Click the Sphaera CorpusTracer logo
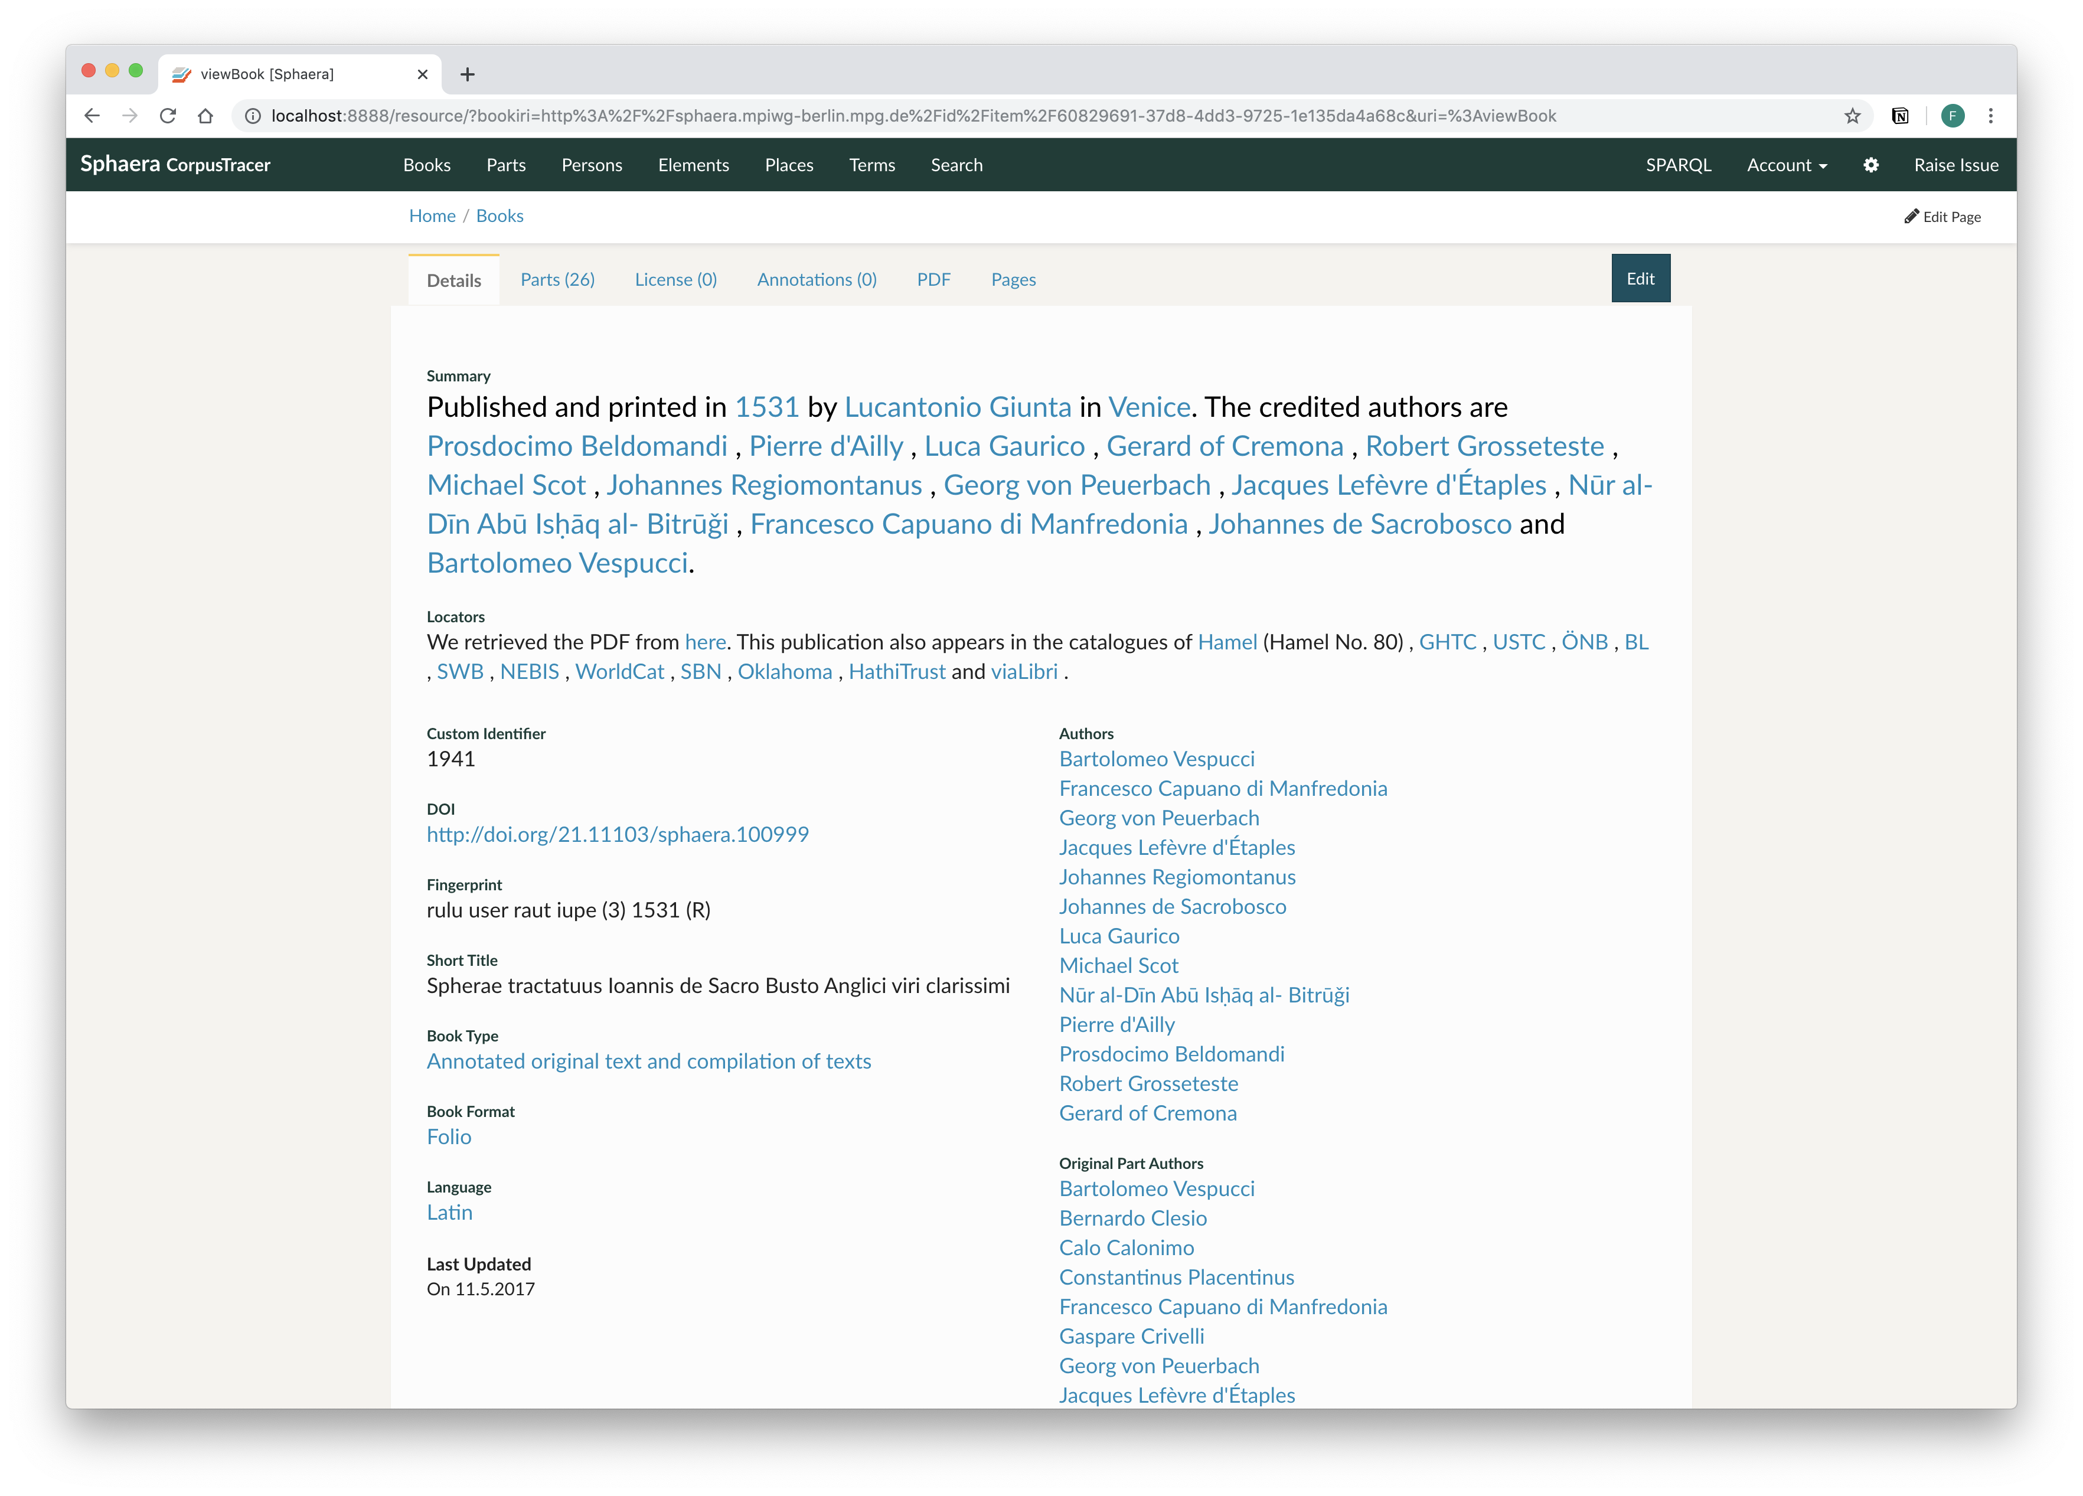 coord(175,164)
